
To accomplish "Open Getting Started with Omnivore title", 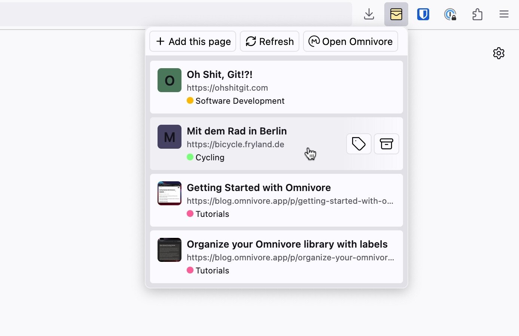I will tap(259, 188).
